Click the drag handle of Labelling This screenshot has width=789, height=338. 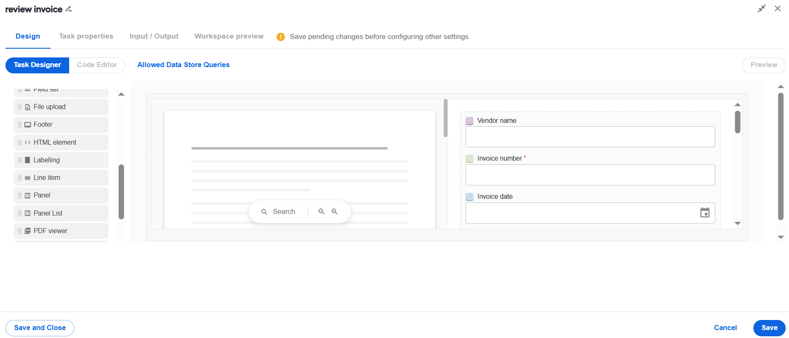pyautogui.click(x=20, y=160)
